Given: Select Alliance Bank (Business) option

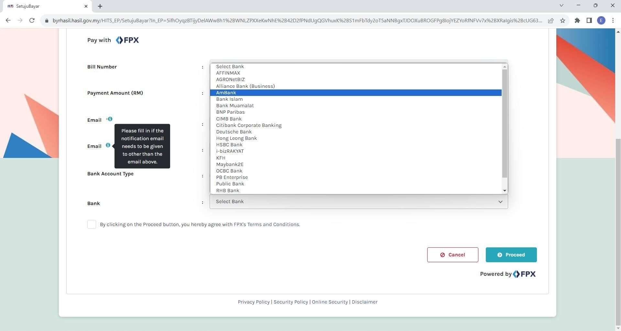Looking at the screenshot, I should [x=356, y=86].
